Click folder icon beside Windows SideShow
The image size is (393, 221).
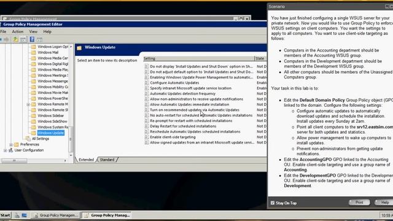33,122
